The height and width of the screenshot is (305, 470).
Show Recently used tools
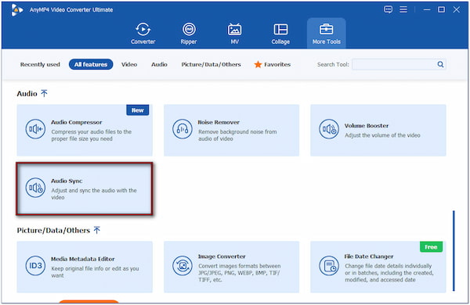[x=40, y=64]
